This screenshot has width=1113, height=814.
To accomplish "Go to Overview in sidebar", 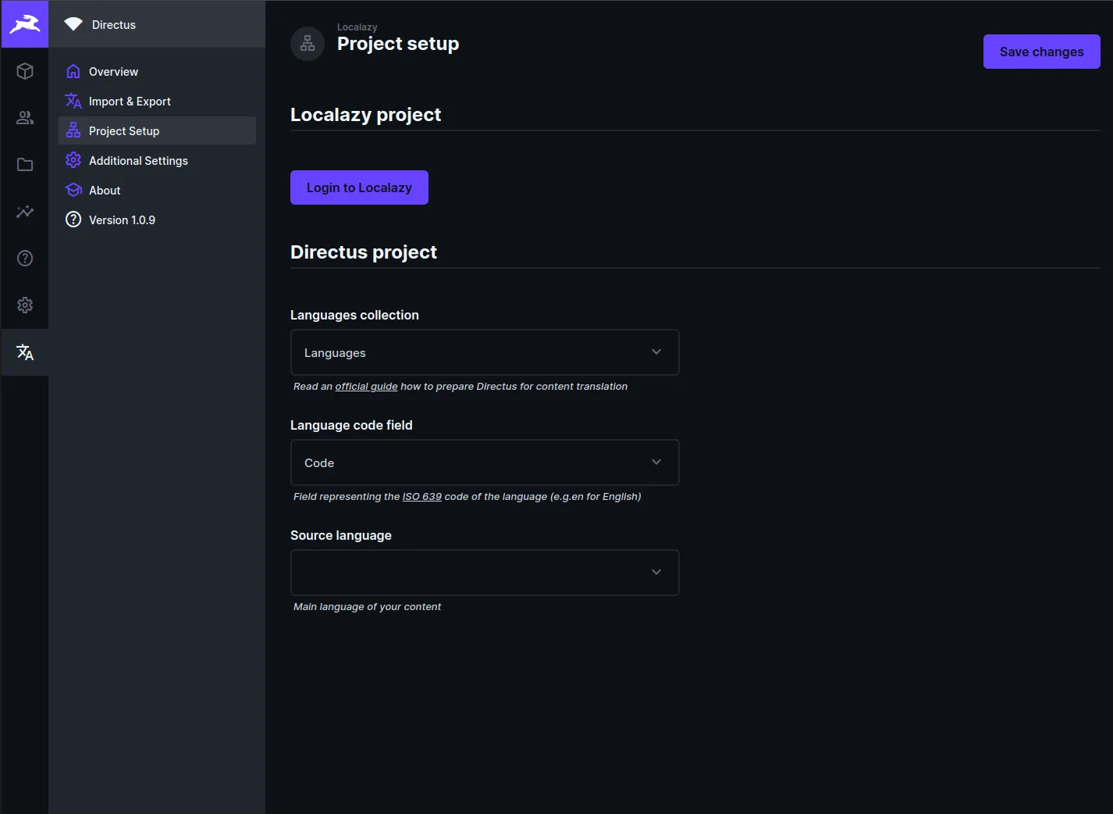I will tap(113, 72).
